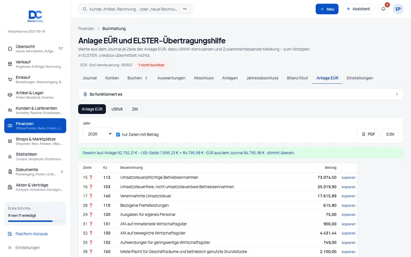Export as PDF
Viewport: 411px width, 257px height.
click(368, 134)
